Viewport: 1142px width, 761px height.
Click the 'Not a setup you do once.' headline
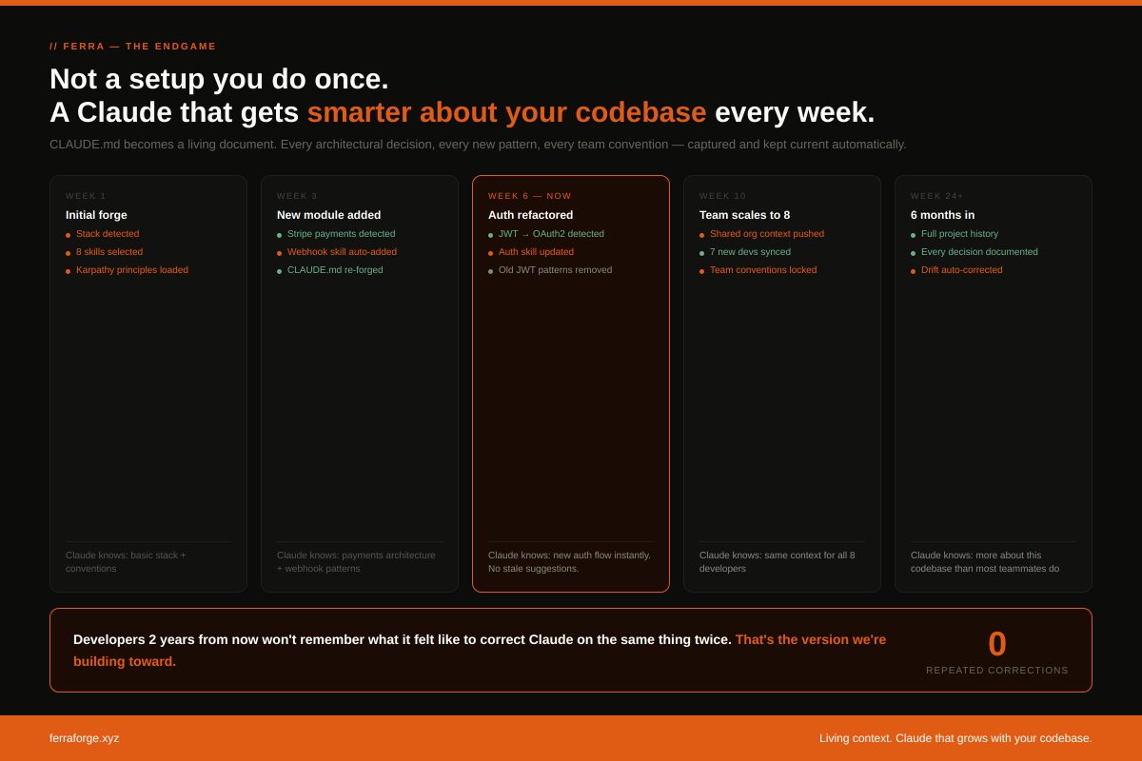coord(219,79)
